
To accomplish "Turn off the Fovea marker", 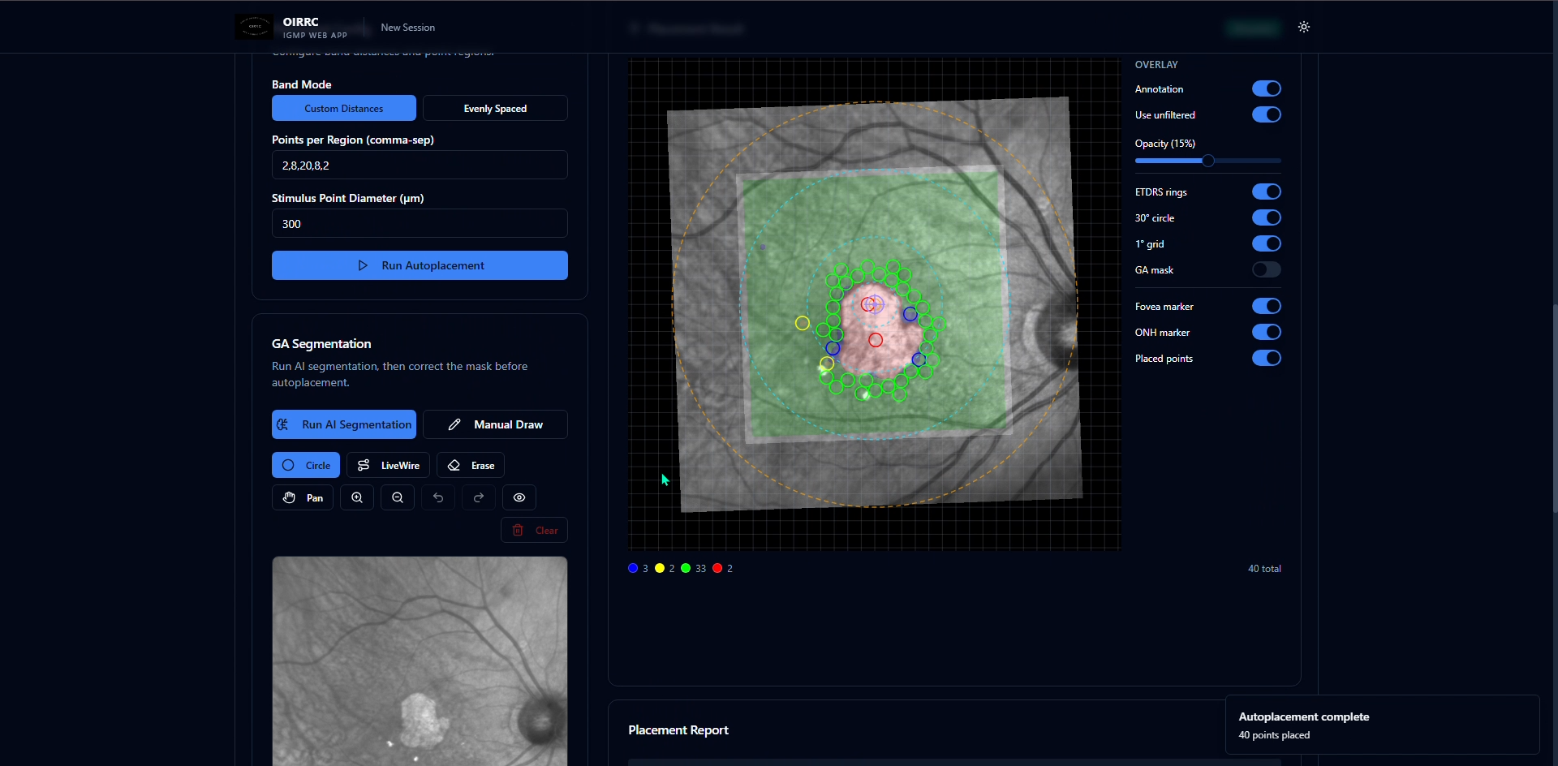I will pyautogui.click(x=1266, y=306).
